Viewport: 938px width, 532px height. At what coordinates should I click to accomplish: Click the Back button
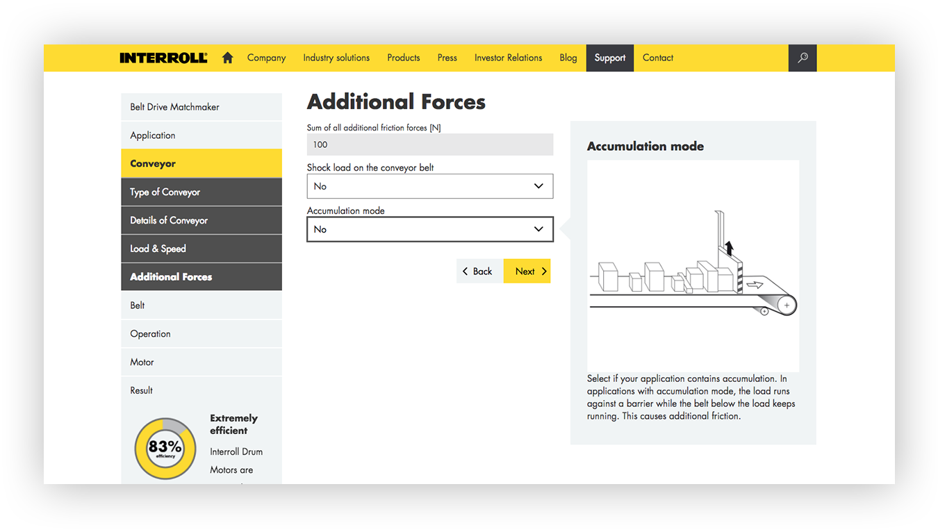pos(479,272)
